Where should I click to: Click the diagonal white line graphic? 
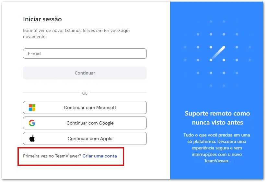coord(217,53)
